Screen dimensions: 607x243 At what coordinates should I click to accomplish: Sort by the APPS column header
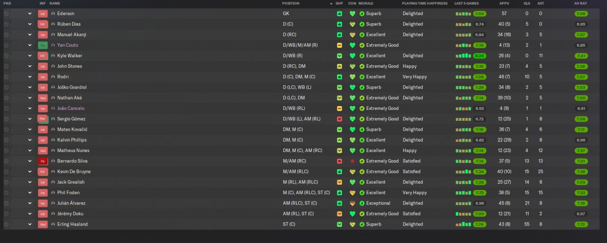tap(505, 3)
